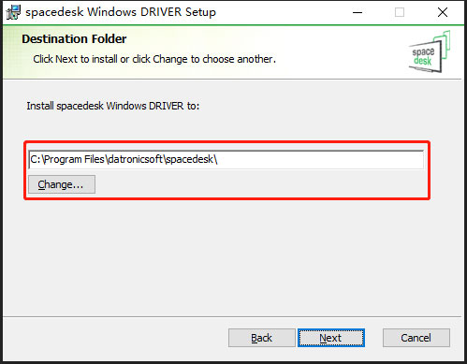The image size is (467, 364).
Task: Go Back to the previous setup step
Action: pyautogui.click(x=262, y=338)
